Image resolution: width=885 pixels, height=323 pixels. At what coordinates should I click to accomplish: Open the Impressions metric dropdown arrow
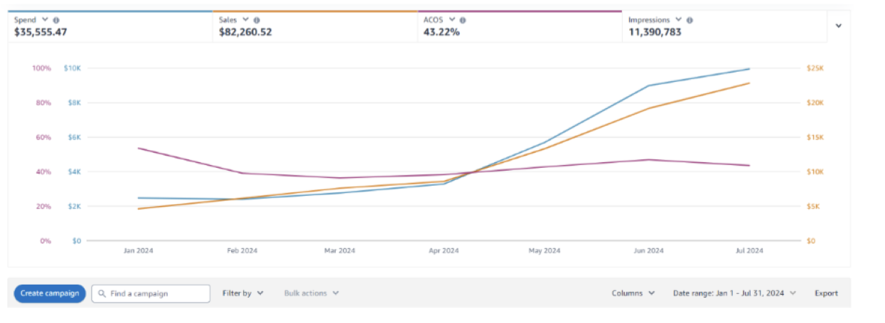[679, 21]
